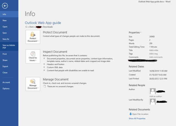Select New in the backstage menu
The width and height of the screenshot is (176, 126).
[x=5, y=20]
